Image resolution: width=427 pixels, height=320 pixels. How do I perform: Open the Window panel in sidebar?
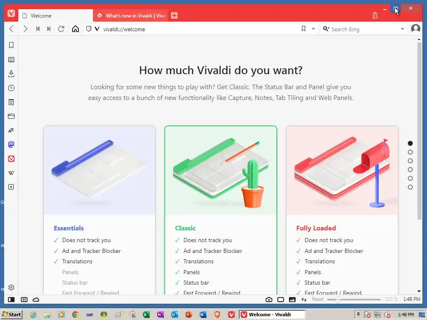(11, 116)
